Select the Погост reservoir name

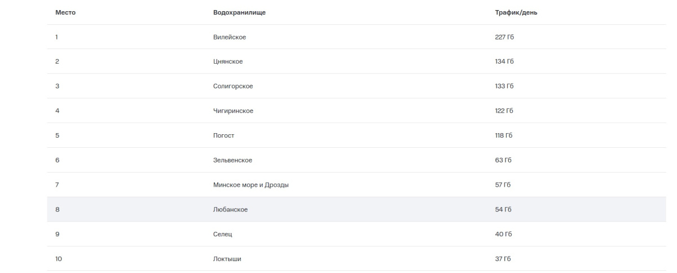pos(223,135)
